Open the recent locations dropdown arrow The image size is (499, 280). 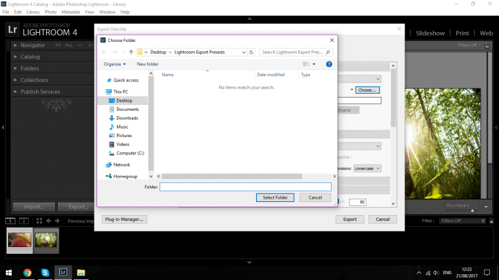click(x=123, y=52)
